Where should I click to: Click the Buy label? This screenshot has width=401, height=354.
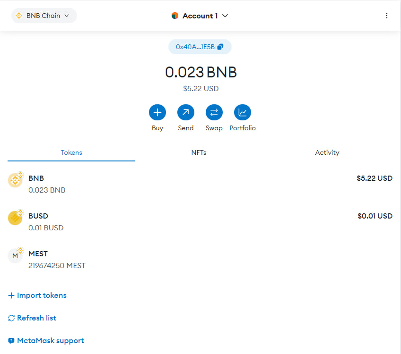[x=157, y=128]
